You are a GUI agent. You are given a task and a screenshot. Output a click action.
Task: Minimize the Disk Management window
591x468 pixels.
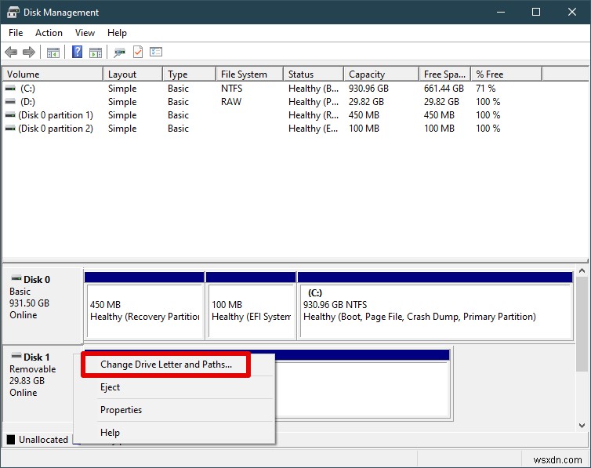tap(501, 12)
